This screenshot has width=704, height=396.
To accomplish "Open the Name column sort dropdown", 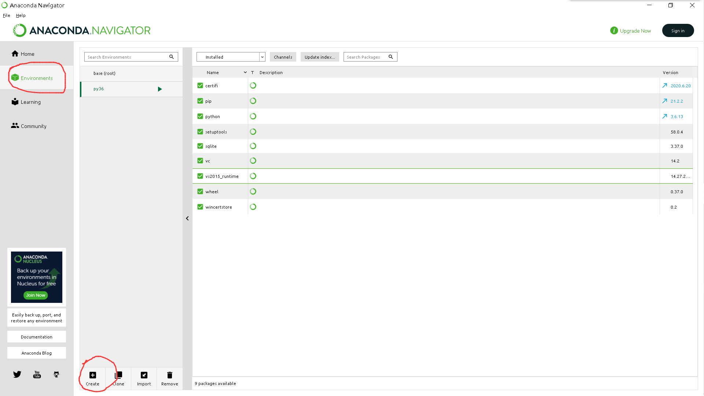I will tap(245, 72).
